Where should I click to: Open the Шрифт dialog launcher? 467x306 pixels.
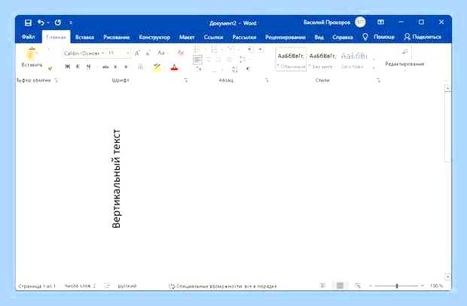tap(186, 80)
